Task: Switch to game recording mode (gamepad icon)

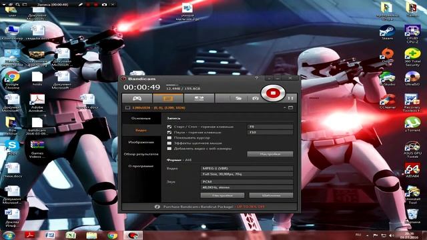Action: coord(137,98)
